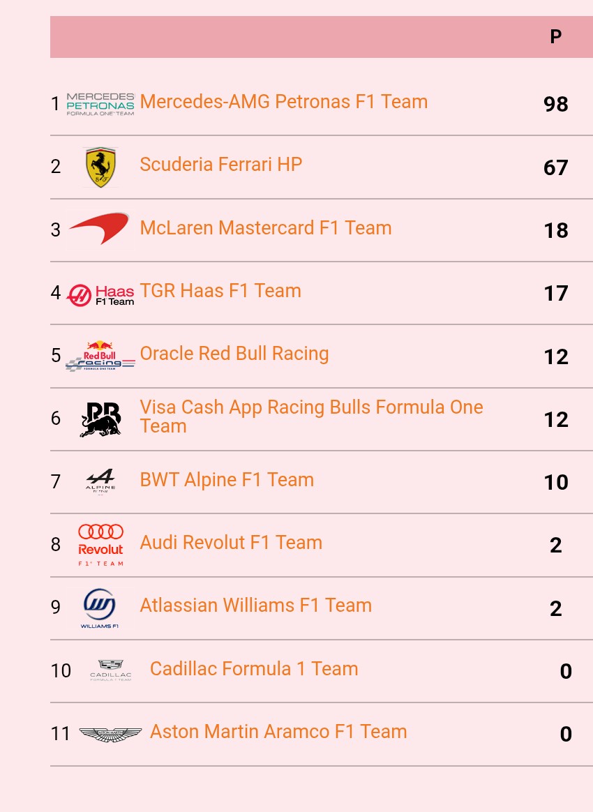Click the Red Bull Racing logo
This screenshot has width=593, height=812.
click(x=100, y=356)
